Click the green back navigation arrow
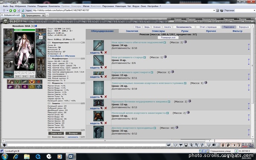This screenshot has width=256, height=160. point(11,10)
